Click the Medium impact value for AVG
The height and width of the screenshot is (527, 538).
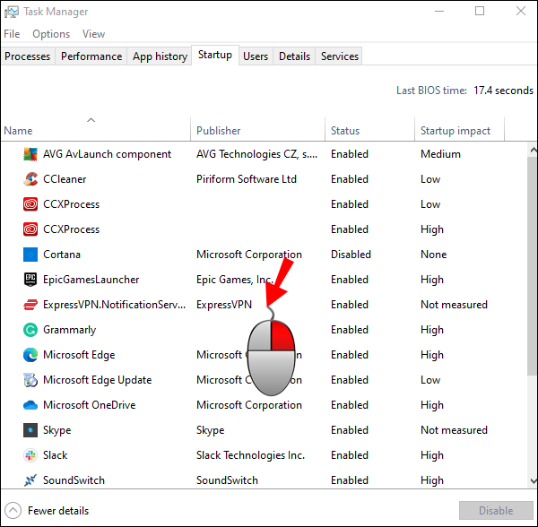pos(440,154)
